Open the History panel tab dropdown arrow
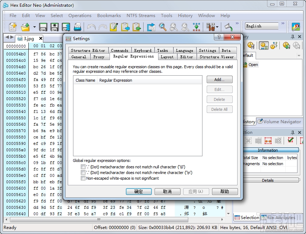Viewport: 306px width, 234px height. [x=299, y=56]
